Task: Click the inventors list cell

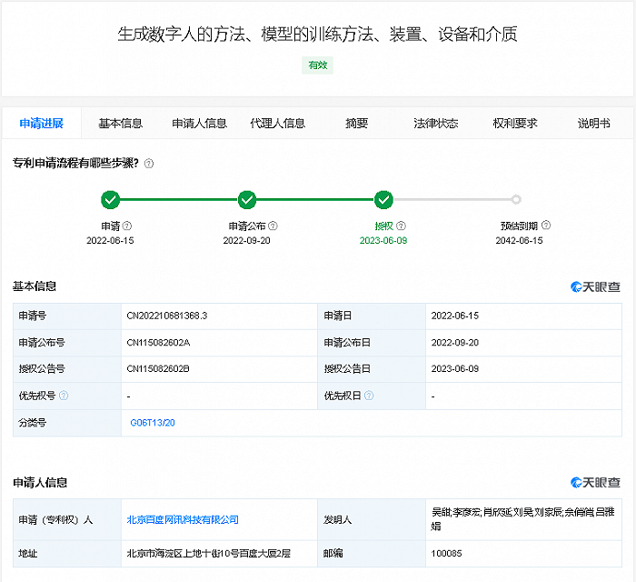Action: click(523, 519)
